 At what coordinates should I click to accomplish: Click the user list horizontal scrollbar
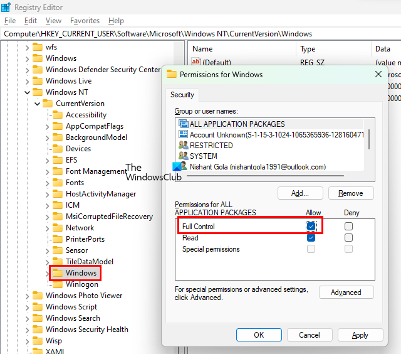pyautogui.click(x=265, y=176)
